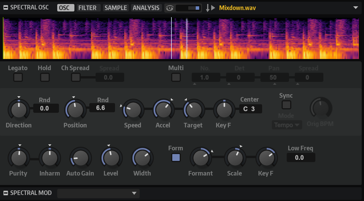Click the Target knob
Viewport: 364px width, 201px height.
(194, 110)
